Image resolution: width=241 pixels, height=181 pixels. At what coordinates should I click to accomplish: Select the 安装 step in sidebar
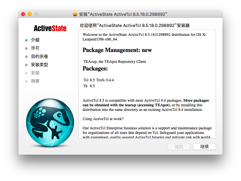[x=35, y=73]
